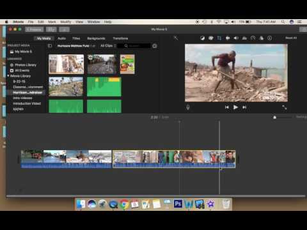Screen dimensions: 307x230
Task: Switch to Audio tab
Action: coord(62,38)
